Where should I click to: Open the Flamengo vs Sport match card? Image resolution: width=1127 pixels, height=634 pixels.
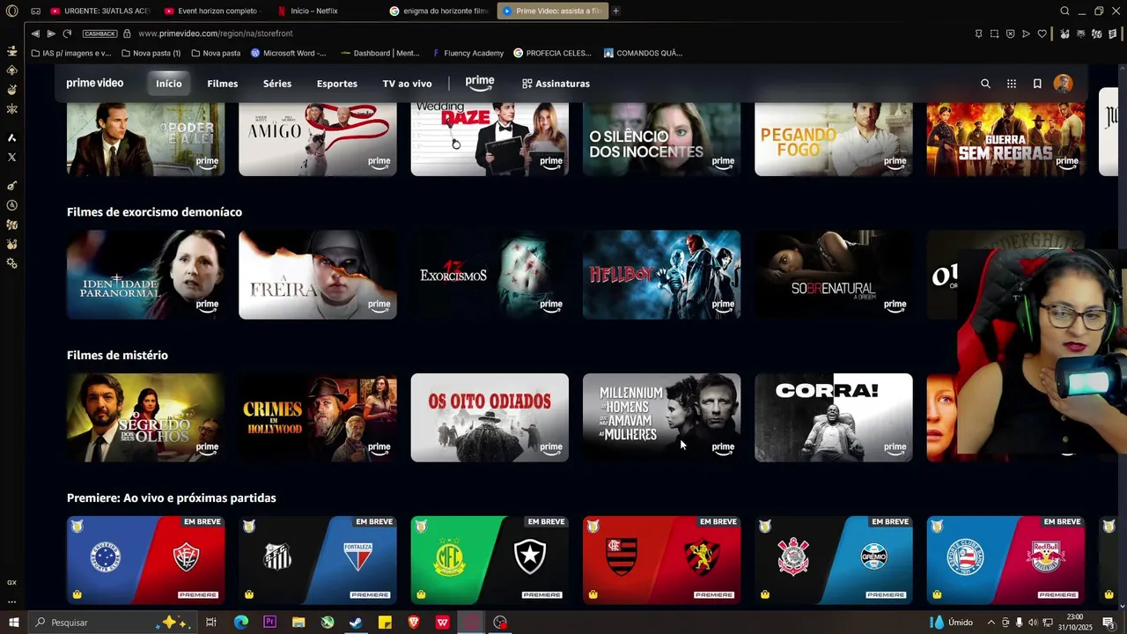[661, 560]
